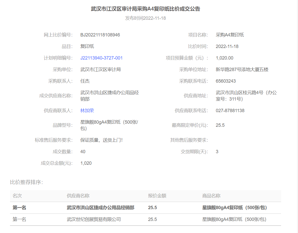Select second row supplier 武汉世纪创展贸易有限公司

(94, 219)
